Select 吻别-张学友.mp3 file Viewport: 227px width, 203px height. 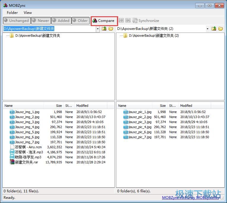tap(28, 157)
